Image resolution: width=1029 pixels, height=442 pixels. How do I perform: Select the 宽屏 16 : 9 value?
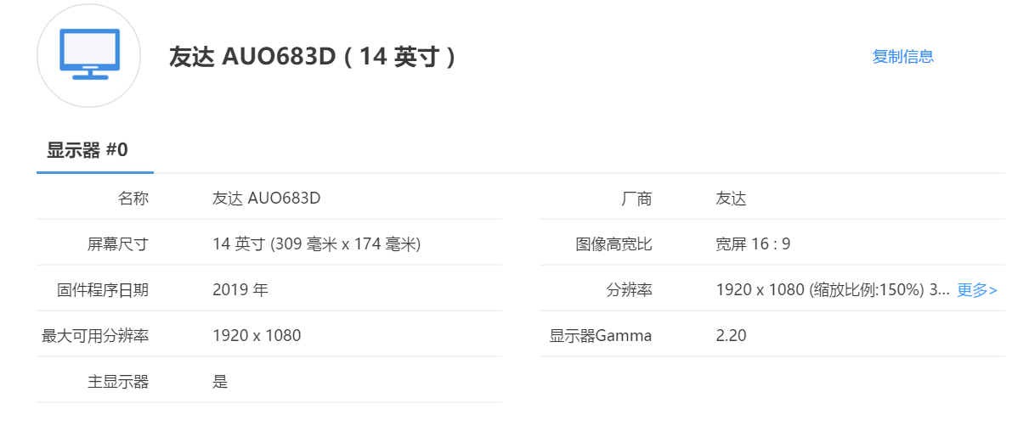(754, 244)
